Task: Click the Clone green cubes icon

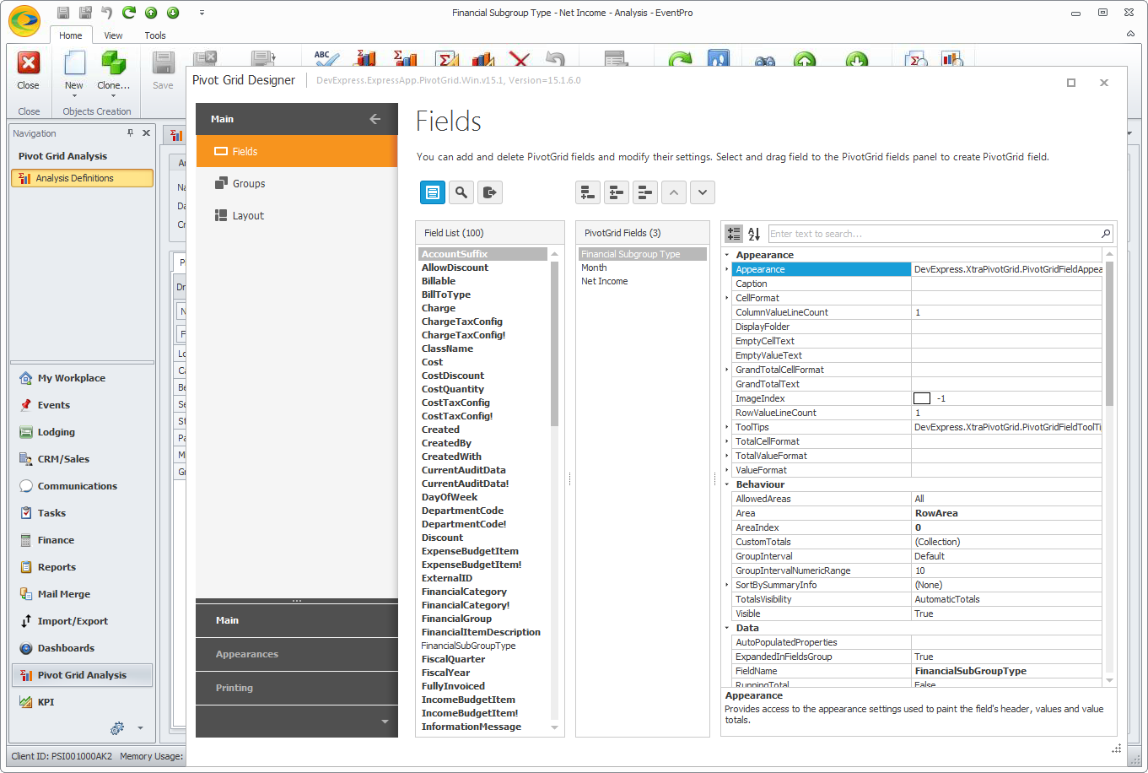Action: (x=113, y=63)
